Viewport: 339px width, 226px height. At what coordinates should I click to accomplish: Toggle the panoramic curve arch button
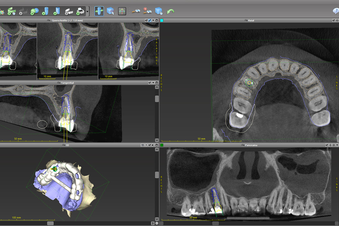click(122, 11)
